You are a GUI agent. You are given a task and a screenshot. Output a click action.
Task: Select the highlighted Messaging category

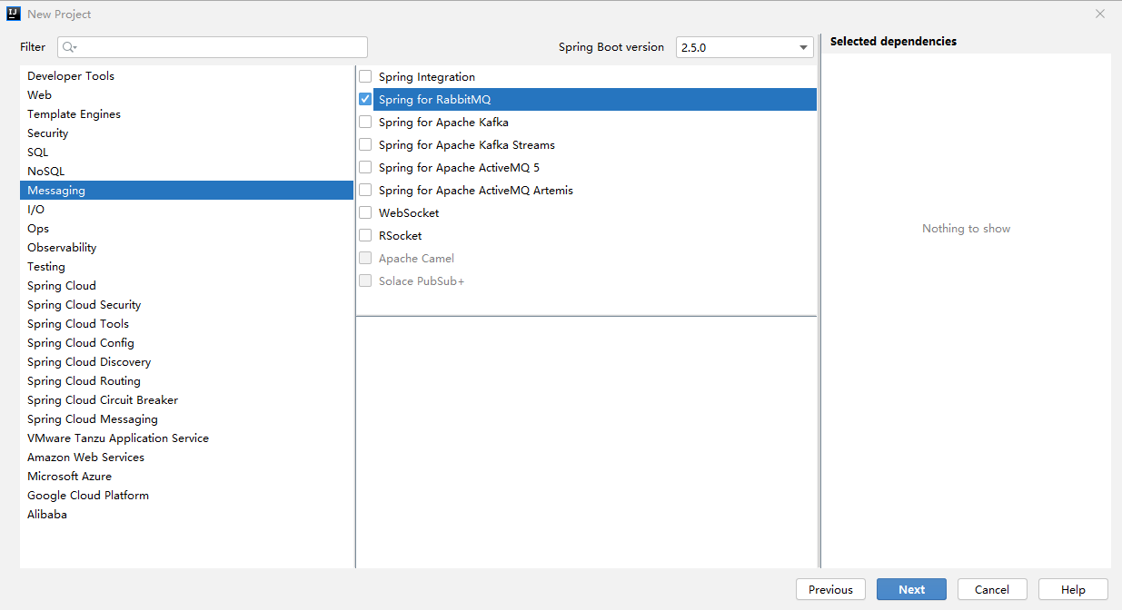point(186,191)
